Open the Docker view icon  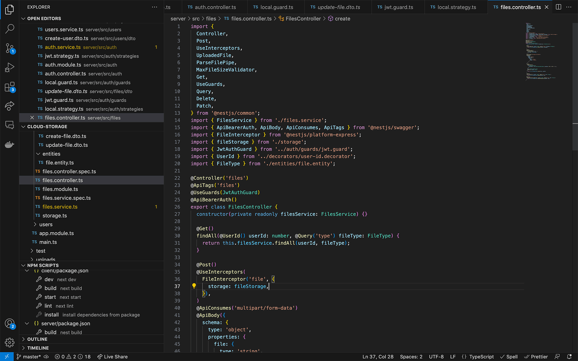[x=10, y=144]
